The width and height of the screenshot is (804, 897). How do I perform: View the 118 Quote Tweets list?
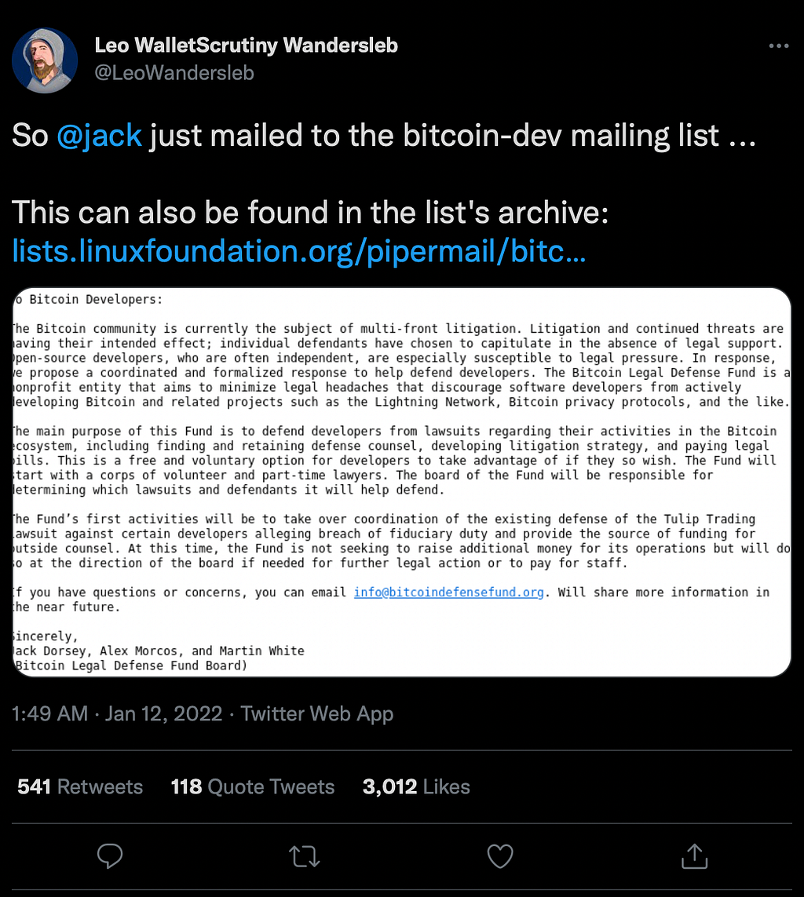point(252,787)
